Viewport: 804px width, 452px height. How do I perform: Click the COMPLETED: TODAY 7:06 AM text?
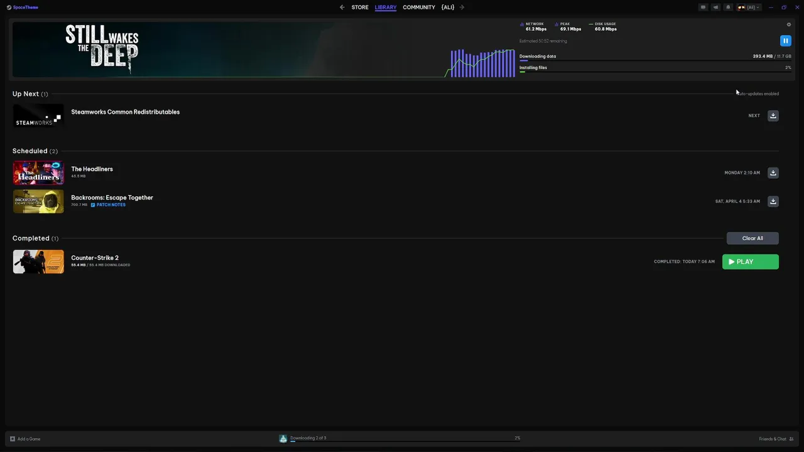click(x=684, y=262)
